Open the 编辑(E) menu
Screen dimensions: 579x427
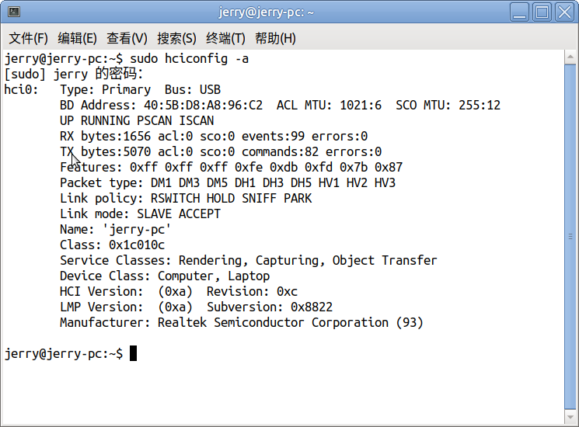77,38
